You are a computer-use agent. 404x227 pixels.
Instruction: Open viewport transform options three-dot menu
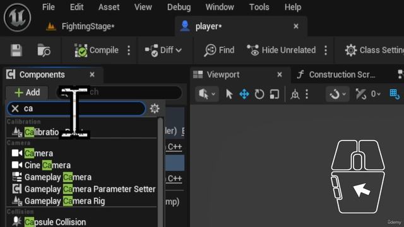(307, 94)
